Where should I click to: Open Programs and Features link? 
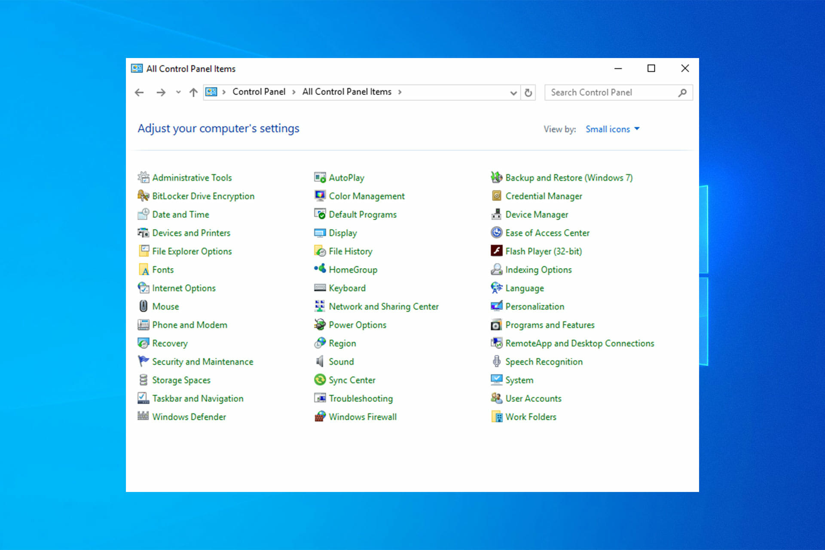tap(550, 325)
